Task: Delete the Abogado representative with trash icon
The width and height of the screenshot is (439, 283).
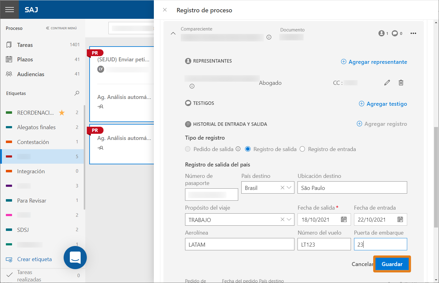Action: (x=401, y=83)
